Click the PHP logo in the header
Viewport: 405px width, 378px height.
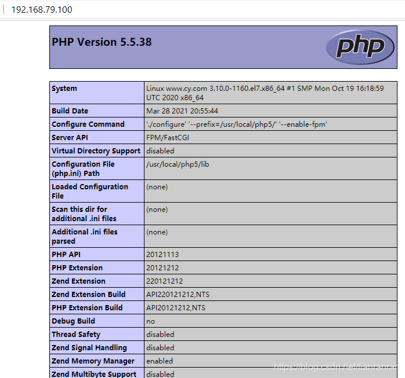[360, 47]
